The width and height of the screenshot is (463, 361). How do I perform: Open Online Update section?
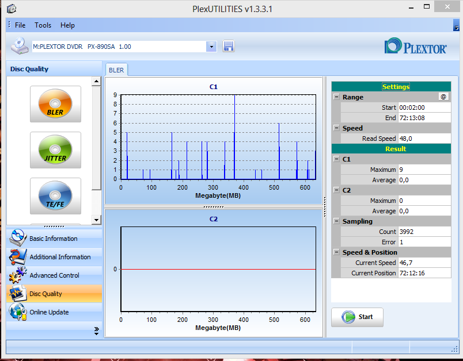pyautogui.click(x=54, y=312)
